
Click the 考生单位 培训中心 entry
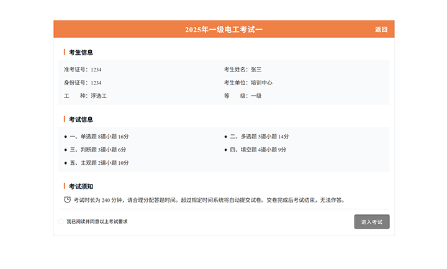pyautogui.click(x=248, y=83)
